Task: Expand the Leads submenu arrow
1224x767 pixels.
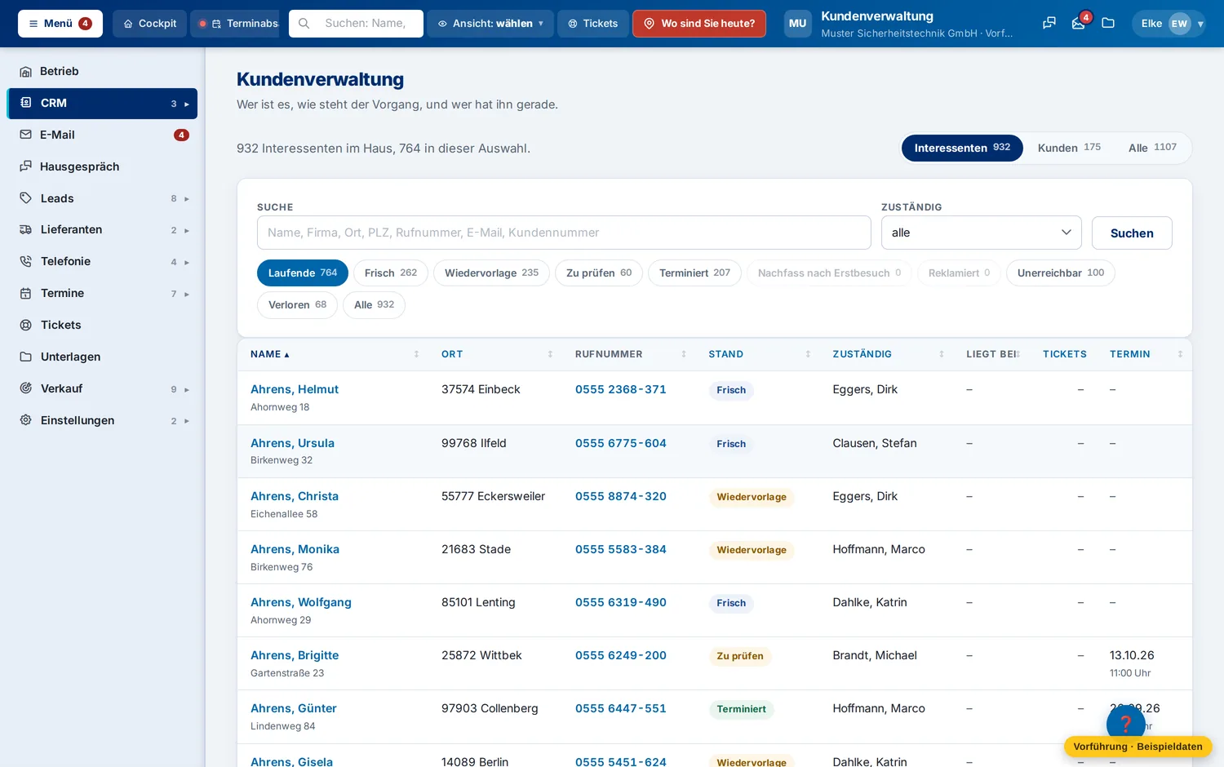Action: click(x=186, y=199)
